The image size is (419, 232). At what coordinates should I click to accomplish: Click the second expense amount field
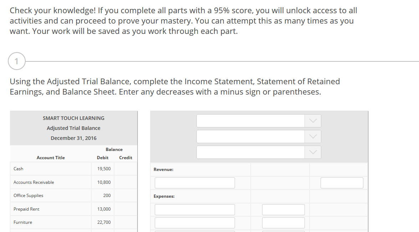click(x=283, y=222)
